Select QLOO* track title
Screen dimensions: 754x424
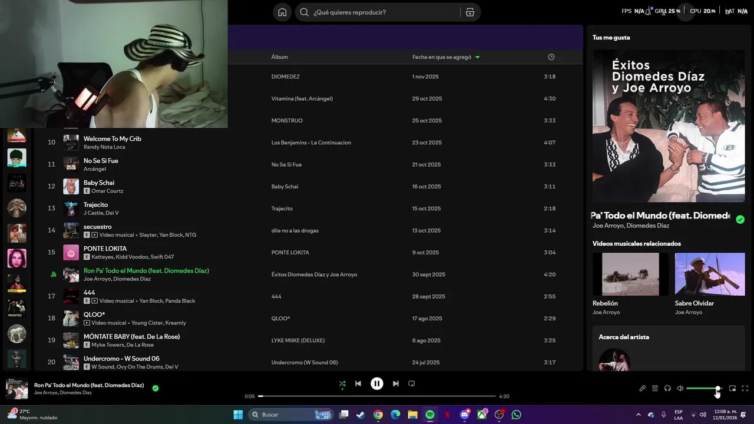click(94, 314)
